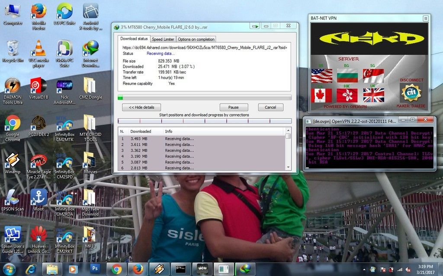The height and width of the screenshot is (276, 443).
Task: Pick the Canada flag server
Action: pyautogui.click(x=321, y=95)
